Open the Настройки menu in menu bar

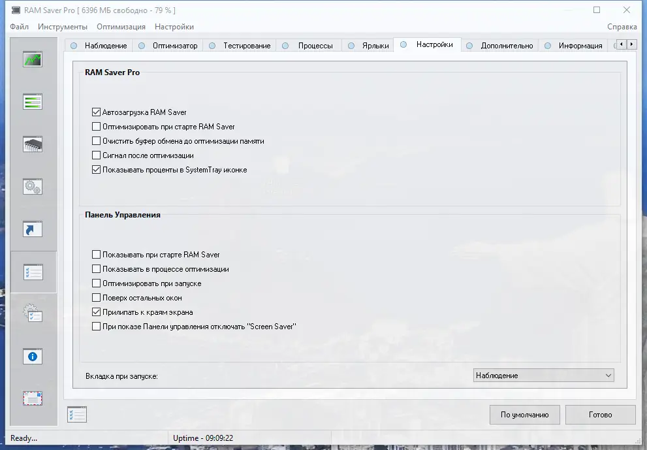click(x=174, y=26)
